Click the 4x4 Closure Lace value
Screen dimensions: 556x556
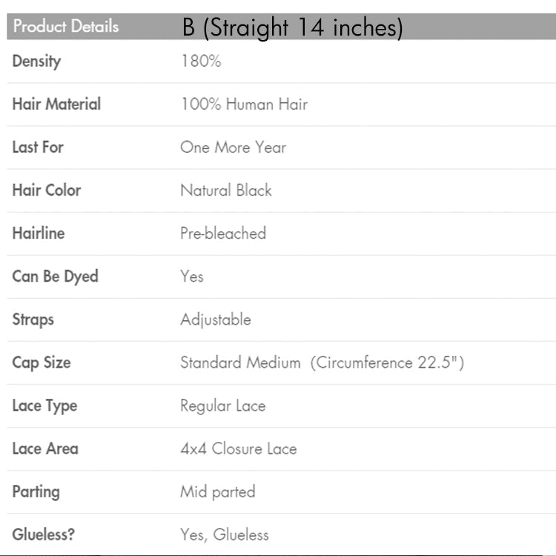coord(238,449)
